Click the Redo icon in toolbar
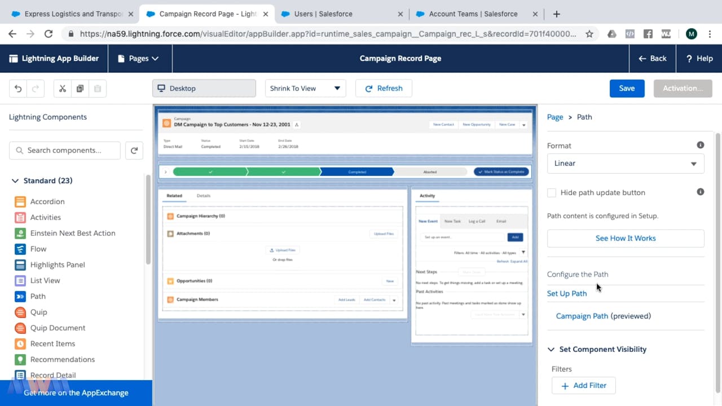The width and height of the screenshot is (722, 406). (x=35, y=89)
